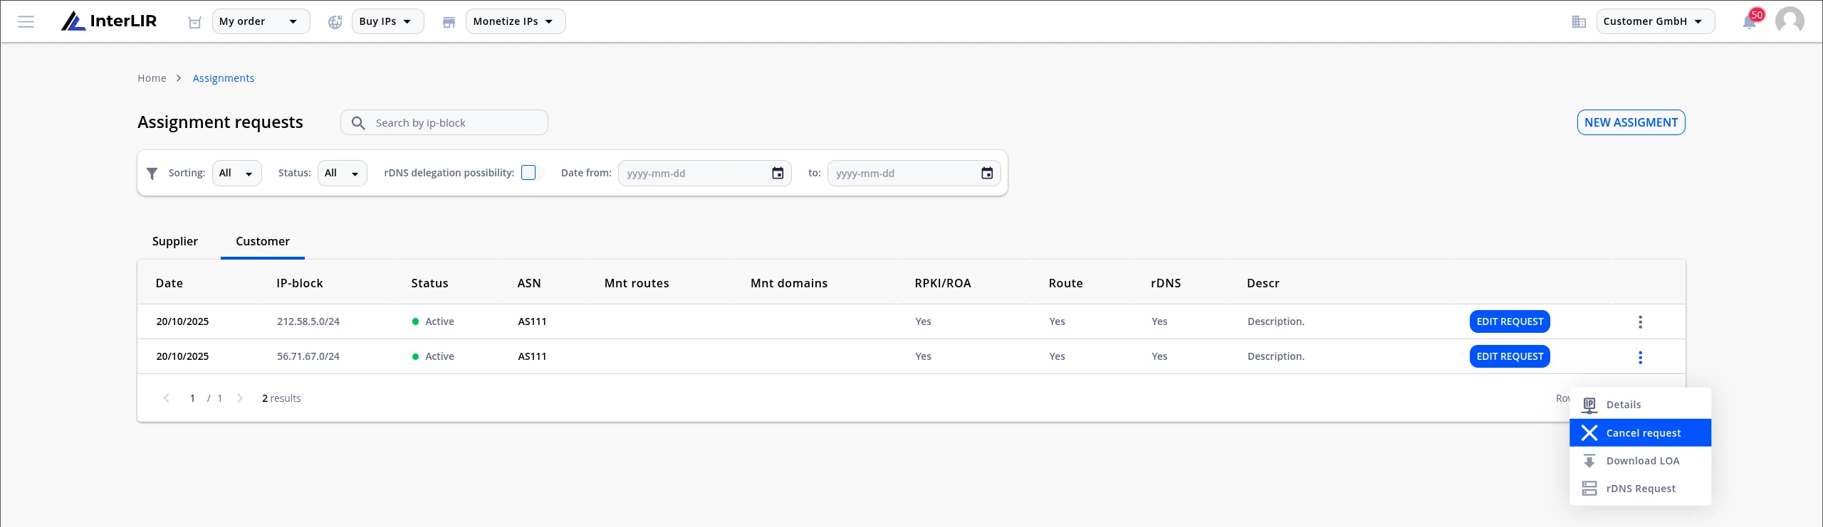This screenshot has height=527, width=1823.
Task: Click the rDNS Request server icon
Action: click(1589, 489)
